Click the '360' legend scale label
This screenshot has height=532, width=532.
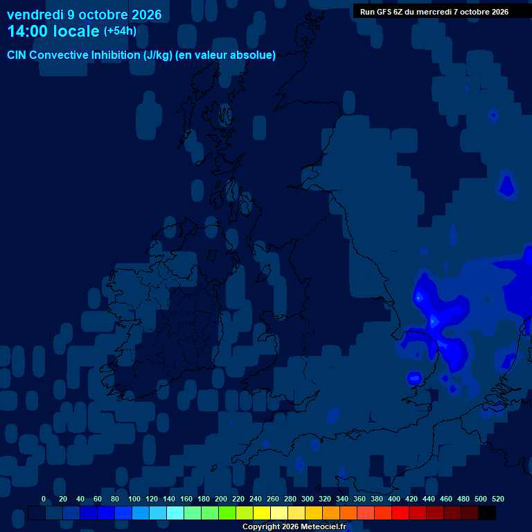pyautogui.click(x=359, y=499)
